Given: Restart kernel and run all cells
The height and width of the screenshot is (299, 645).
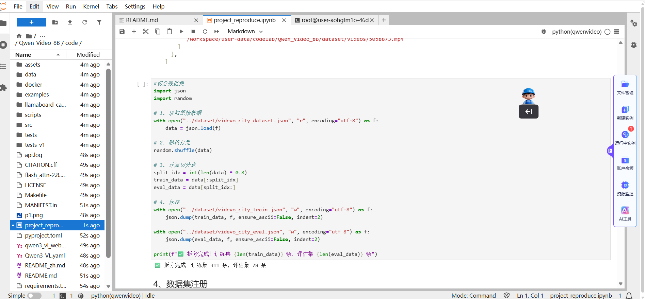Looking at the screenshot, I should click(x=217, y=32).
